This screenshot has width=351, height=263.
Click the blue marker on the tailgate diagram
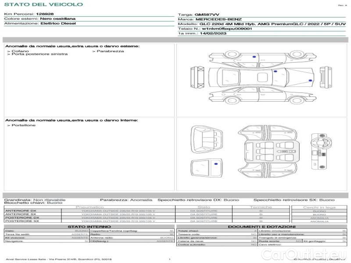(216, 163)
